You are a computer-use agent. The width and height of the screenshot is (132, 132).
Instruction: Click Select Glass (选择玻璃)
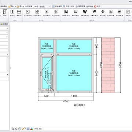(89, 6)
